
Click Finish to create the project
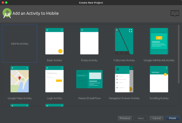point(173,118)
